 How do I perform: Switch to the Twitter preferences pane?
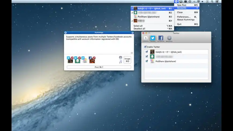[153, 39]
